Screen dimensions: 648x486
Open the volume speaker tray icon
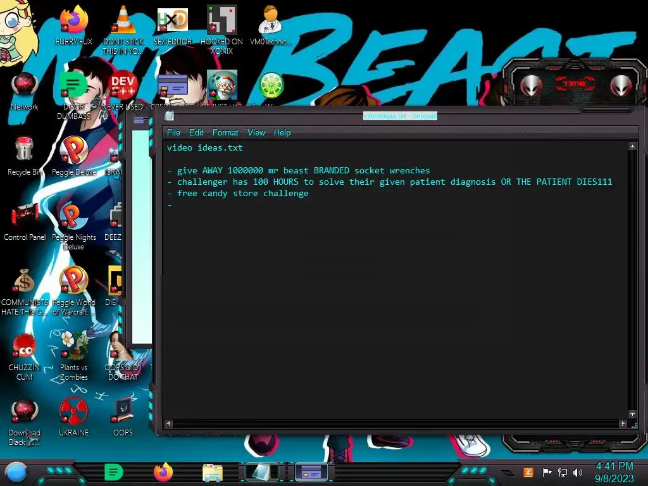click(578, 472)
